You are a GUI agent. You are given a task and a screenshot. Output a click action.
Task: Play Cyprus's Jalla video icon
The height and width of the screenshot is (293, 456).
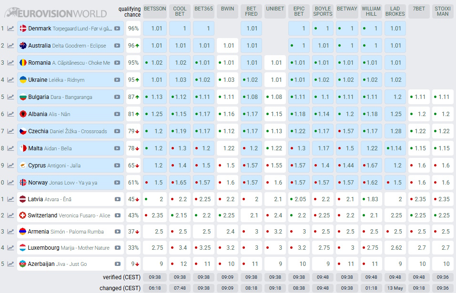117,166
